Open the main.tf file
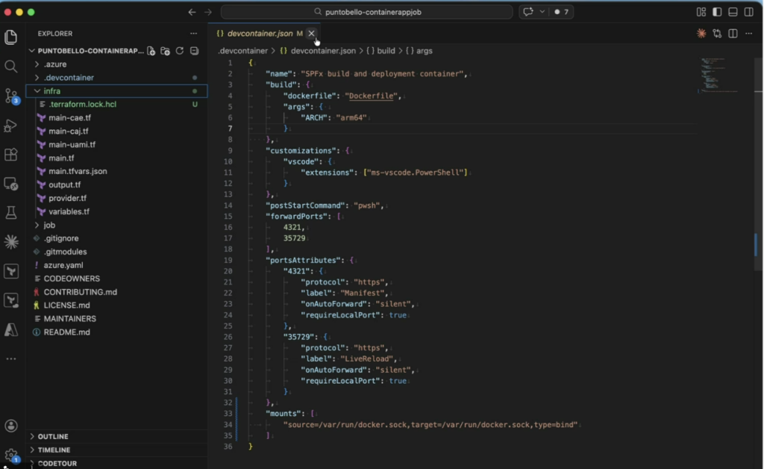Viewport: 764px width, 469px height. click(61, 158)
